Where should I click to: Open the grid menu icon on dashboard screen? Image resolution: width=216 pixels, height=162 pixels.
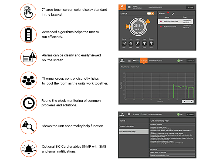click(x=129, y=7)
